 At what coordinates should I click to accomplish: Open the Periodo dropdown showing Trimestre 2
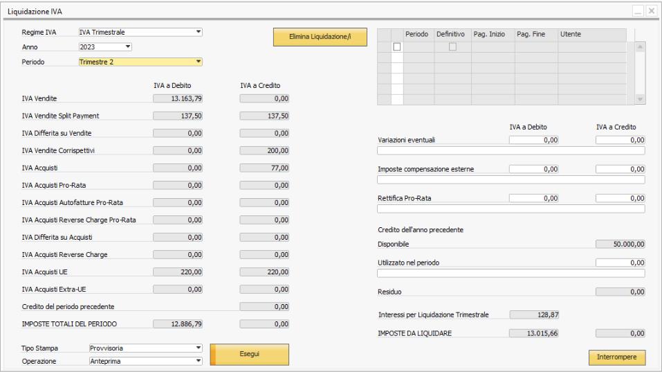(x=140, y=62)
